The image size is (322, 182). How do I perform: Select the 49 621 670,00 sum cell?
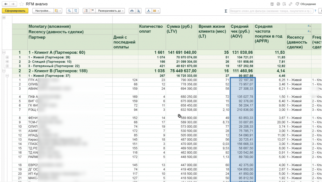point(182,66)
